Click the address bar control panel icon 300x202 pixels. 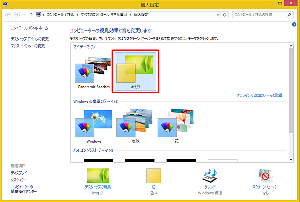point(39,14)
